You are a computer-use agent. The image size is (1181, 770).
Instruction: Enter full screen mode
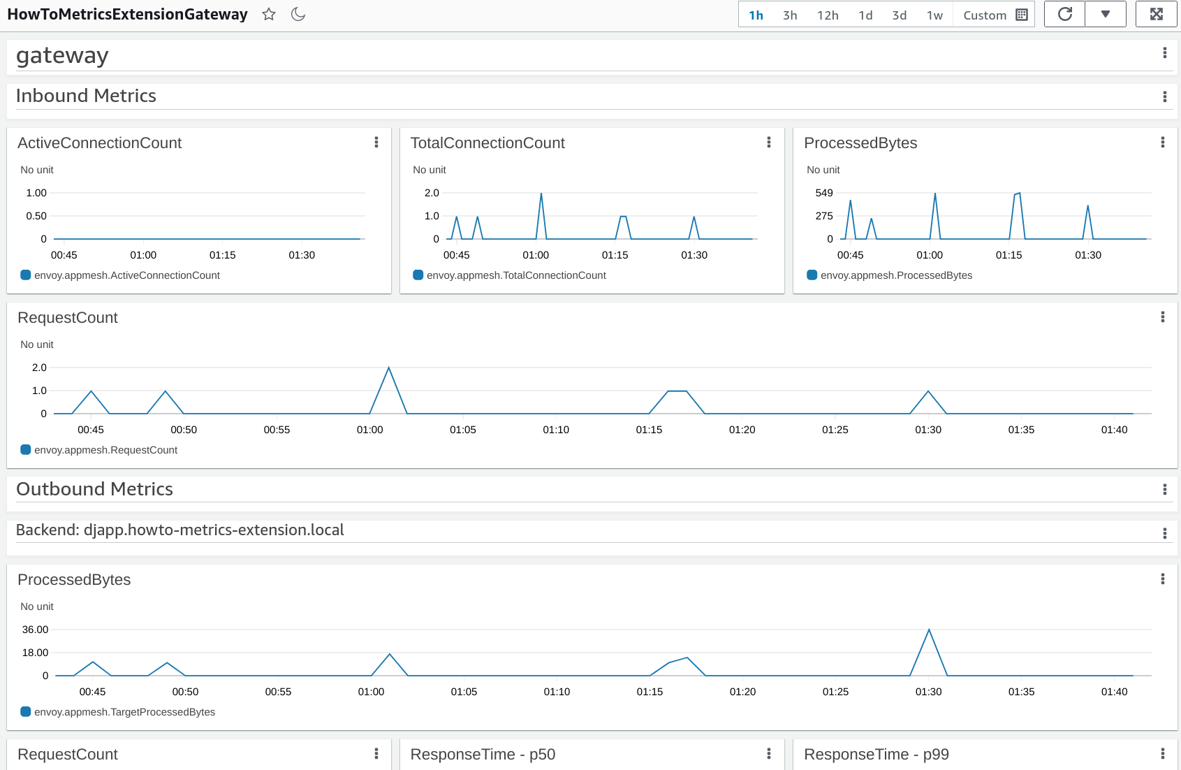pos(1157,14)
